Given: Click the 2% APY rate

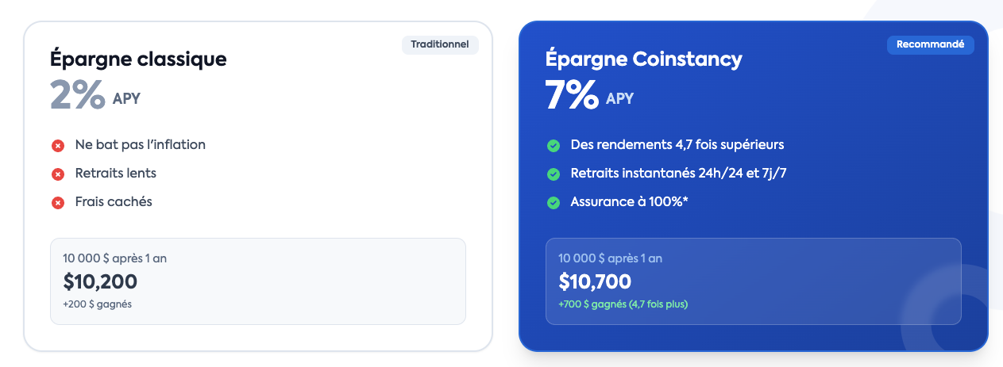Looking at the screenshot, I should (95, 96).
